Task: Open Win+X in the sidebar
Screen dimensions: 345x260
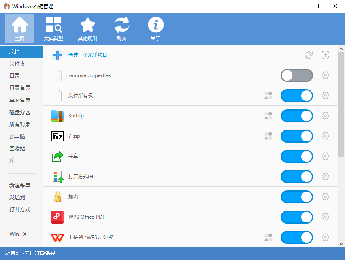Action: [x=21, y=234]
